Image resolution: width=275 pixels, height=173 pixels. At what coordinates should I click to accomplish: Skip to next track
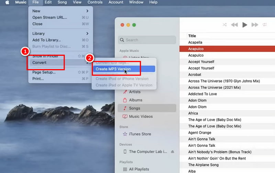pyautogui.click(x=255, y=25)
